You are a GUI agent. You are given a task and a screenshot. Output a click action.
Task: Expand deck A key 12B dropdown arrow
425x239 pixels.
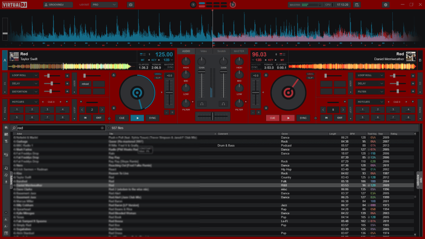(x=172, y=60)
